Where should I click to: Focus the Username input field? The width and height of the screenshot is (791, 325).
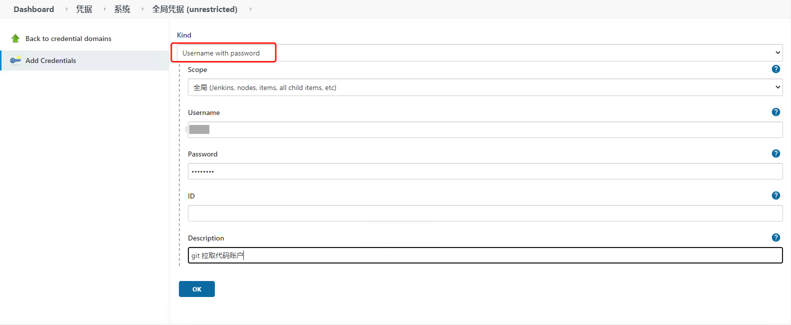point(485,129)
